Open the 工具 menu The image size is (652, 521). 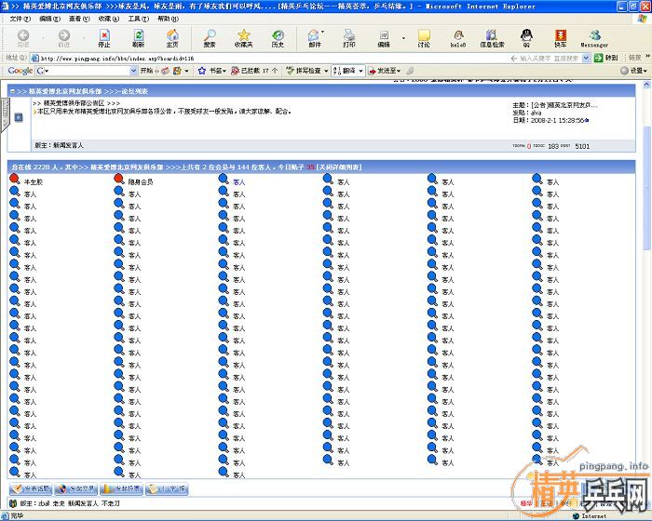click(139, 19)
